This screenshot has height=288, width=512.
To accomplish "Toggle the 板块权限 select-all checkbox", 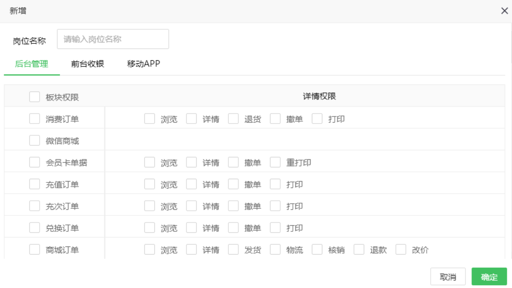I will [34, 97].
